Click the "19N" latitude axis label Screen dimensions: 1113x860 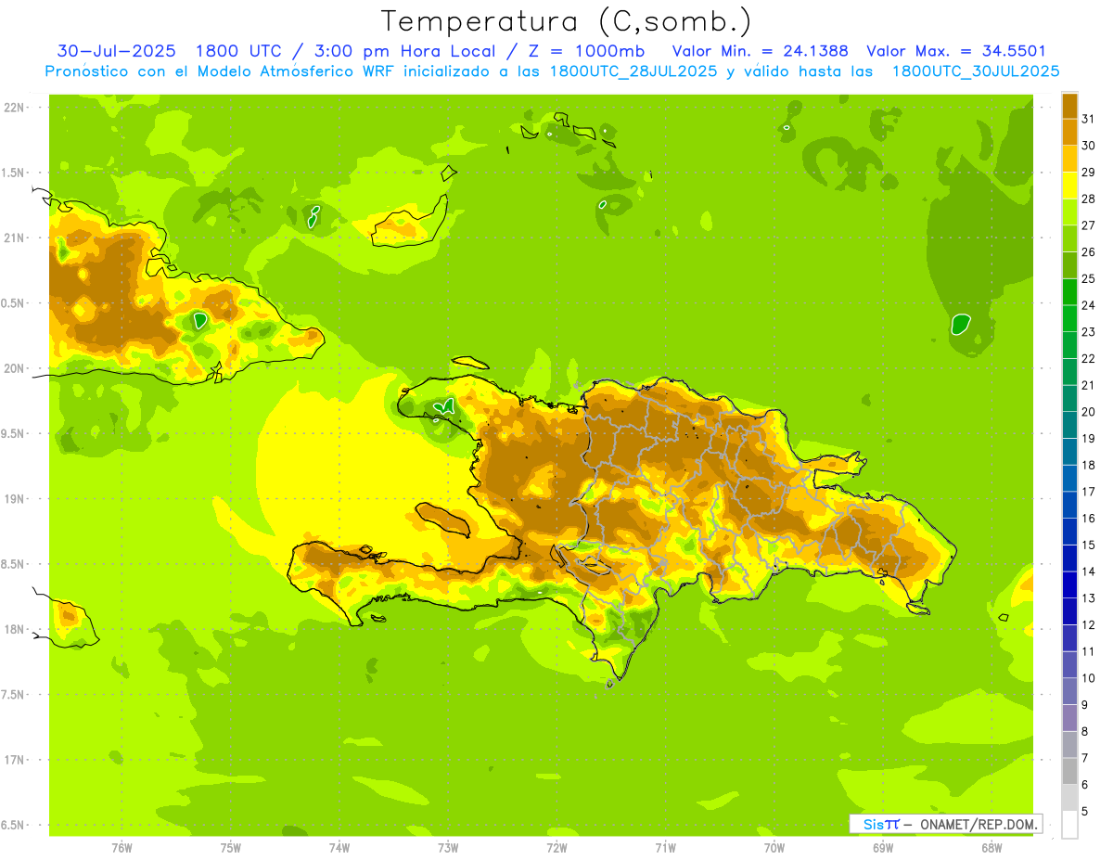(15, 499)
